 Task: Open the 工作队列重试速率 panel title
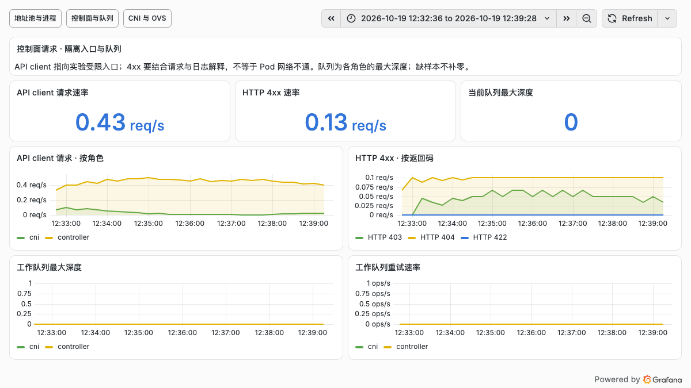pos(388,267)
